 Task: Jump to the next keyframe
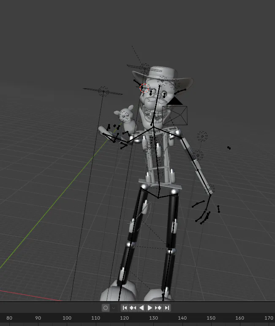click(158, 308)
